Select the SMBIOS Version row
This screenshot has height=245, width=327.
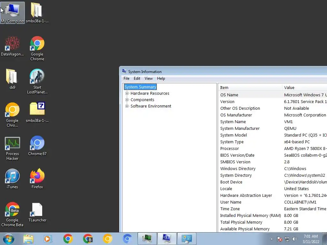[273, 162]
